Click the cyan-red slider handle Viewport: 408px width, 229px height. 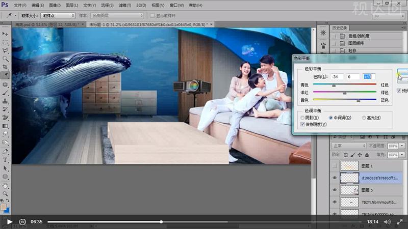(x=334, y=85)
